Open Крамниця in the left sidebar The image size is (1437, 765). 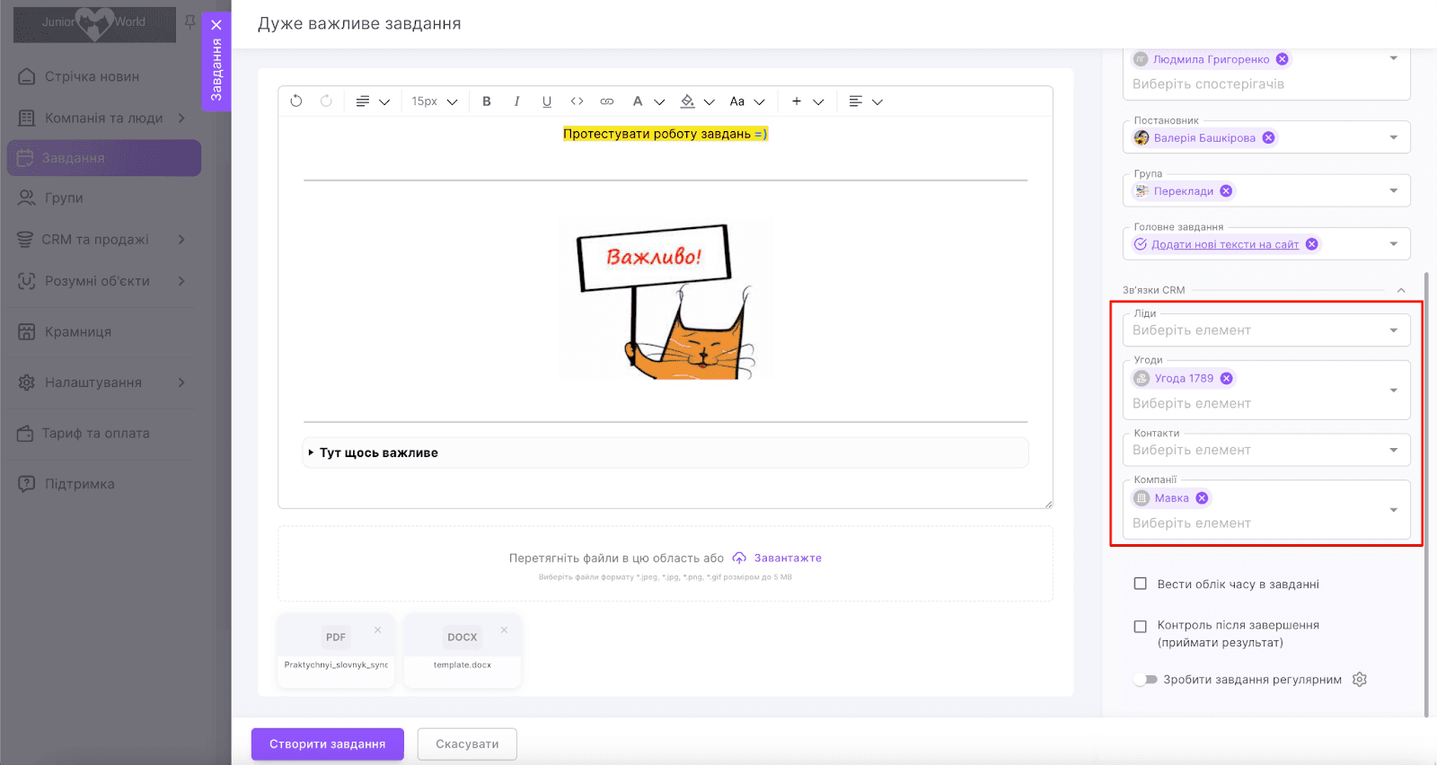pos(78,331)
